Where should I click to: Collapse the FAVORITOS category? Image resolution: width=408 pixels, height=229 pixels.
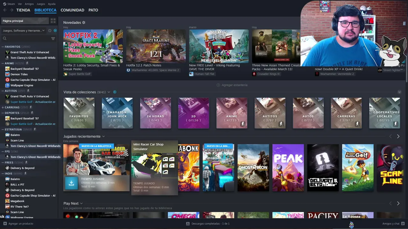point(3,47)
